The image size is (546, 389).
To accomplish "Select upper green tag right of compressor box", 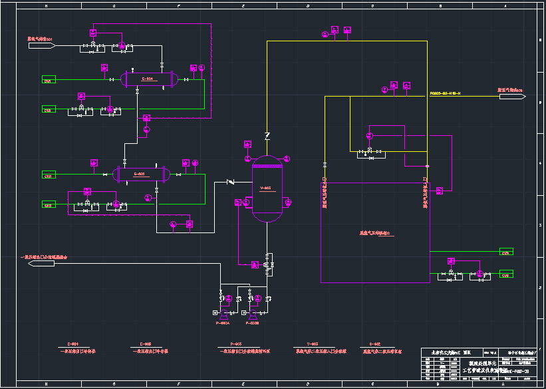I will point(506,252).
